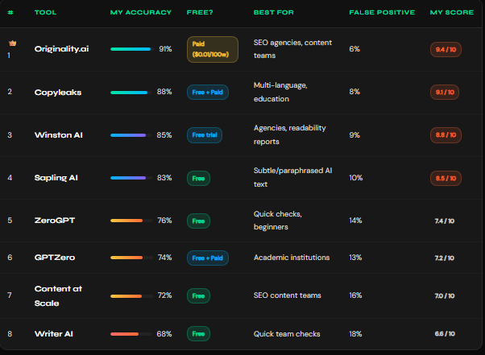The image size is (485, 355).
Task: Select the Content at Scale tool name
Action: point(58,295)
